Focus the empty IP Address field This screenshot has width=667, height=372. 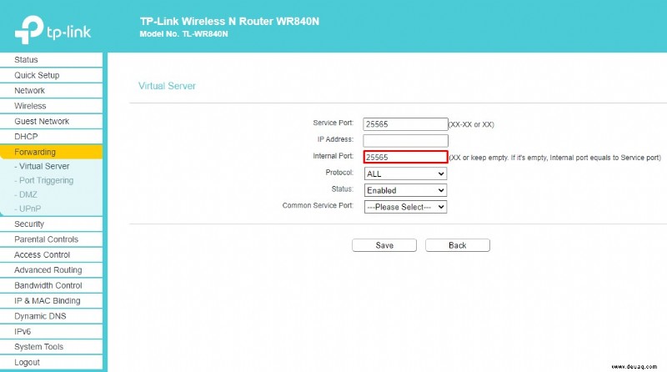click(405, 140)
